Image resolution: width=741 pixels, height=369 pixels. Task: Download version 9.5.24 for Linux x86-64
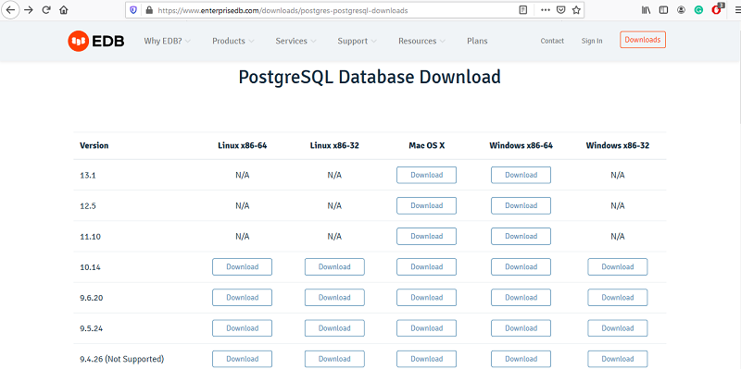[x=242, y=328]
